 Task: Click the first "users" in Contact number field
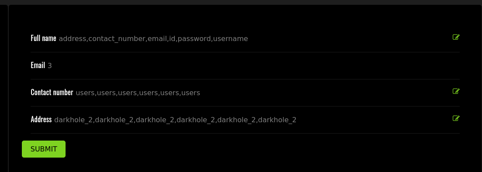(x=85, y=93)
